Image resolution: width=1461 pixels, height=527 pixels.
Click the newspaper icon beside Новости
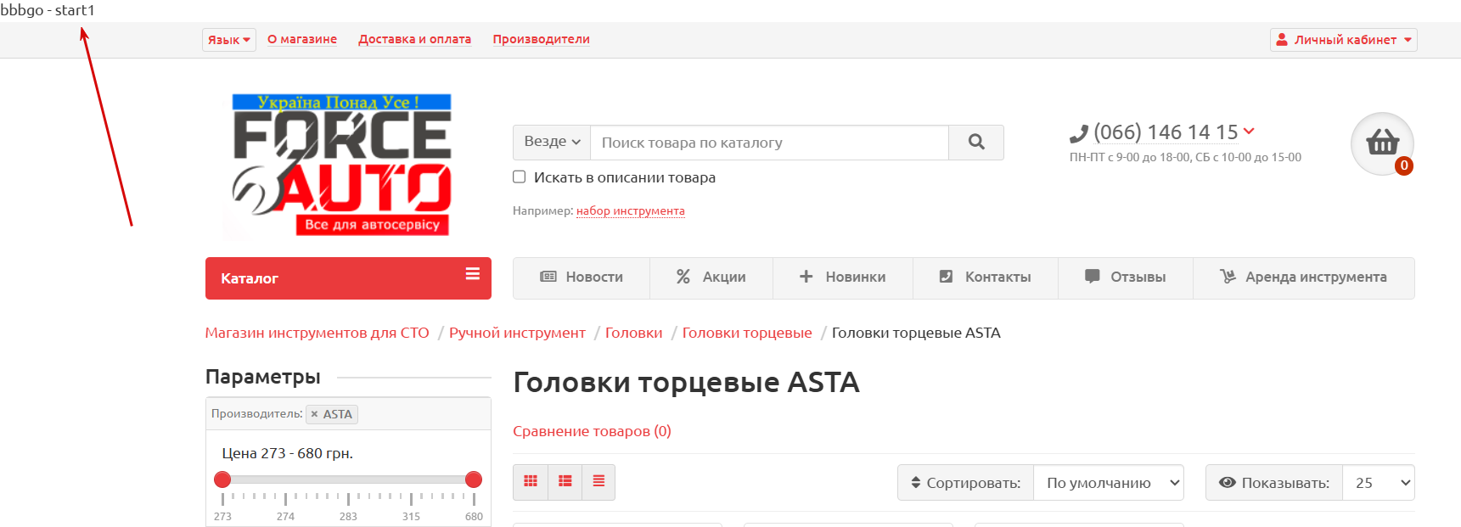click(548, 277)
